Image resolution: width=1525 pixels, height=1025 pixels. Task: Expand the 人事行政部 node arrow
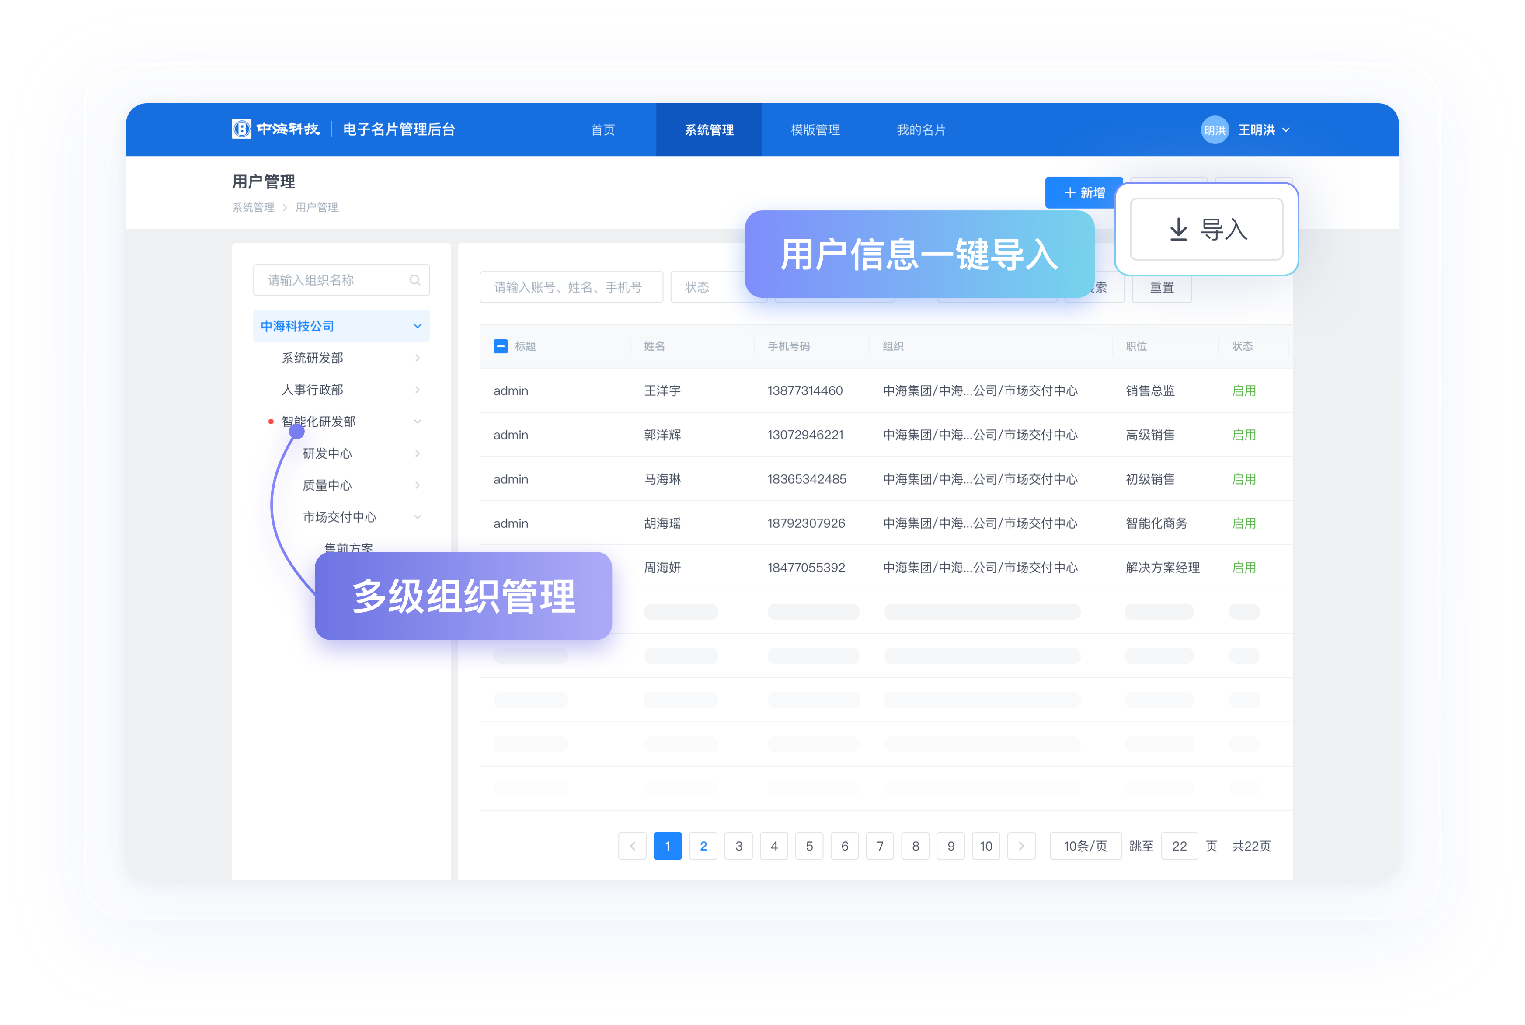point(417,390)
